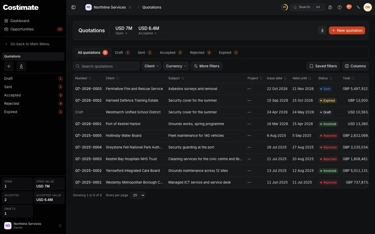Sort table by Issue date

point(277,78)
